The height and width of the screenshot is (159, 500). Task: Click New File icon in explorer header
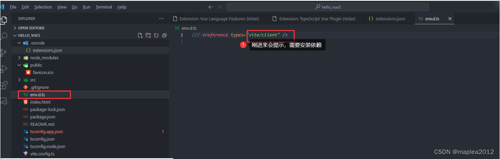click(141, 35)
